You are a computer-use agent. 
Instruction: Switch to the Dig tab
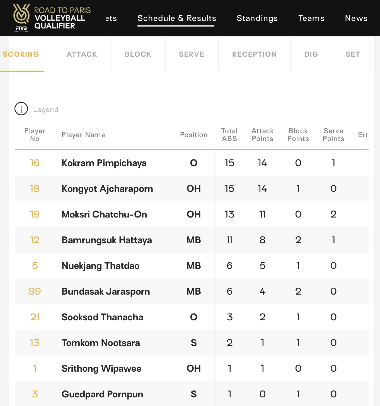(311, 54)
